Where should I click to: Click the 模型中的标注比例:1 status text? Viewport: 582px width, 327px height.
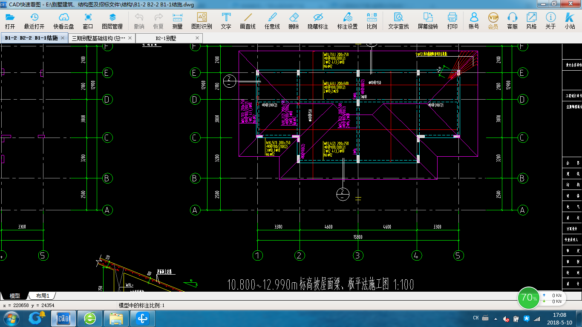point(141,305)
